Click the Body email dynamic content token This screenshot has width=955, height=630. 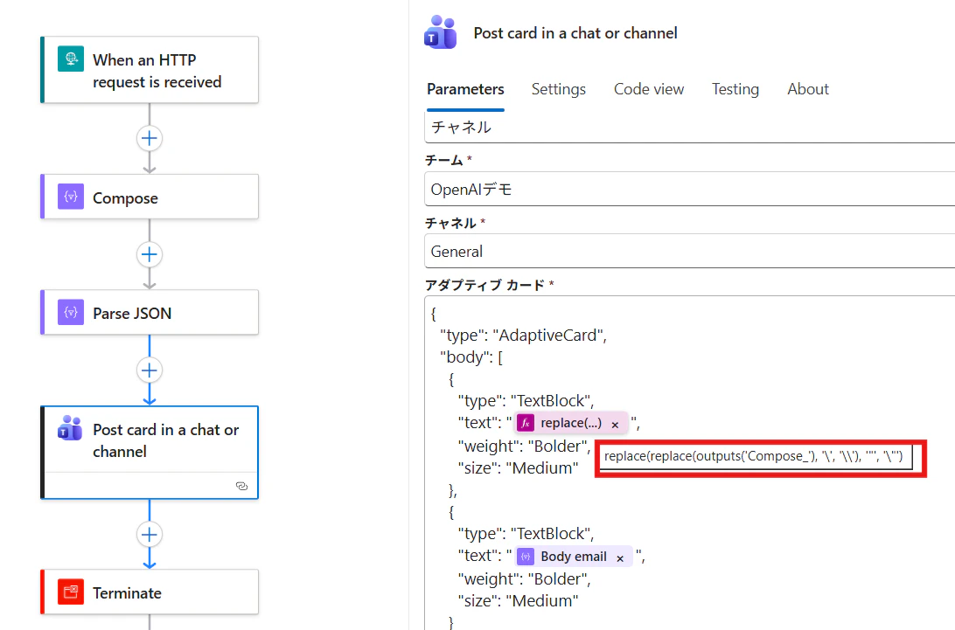(x=574, y=557)
